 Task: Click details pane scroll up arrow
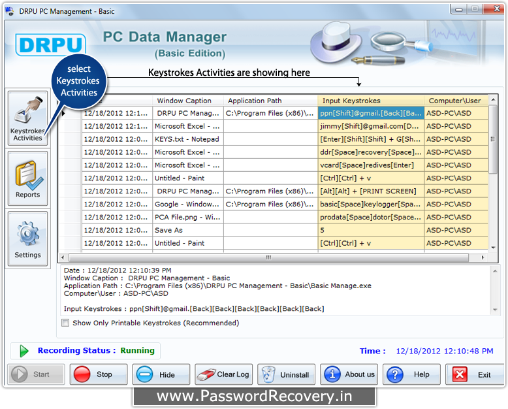pyautogui.click(x=495, y=271)
